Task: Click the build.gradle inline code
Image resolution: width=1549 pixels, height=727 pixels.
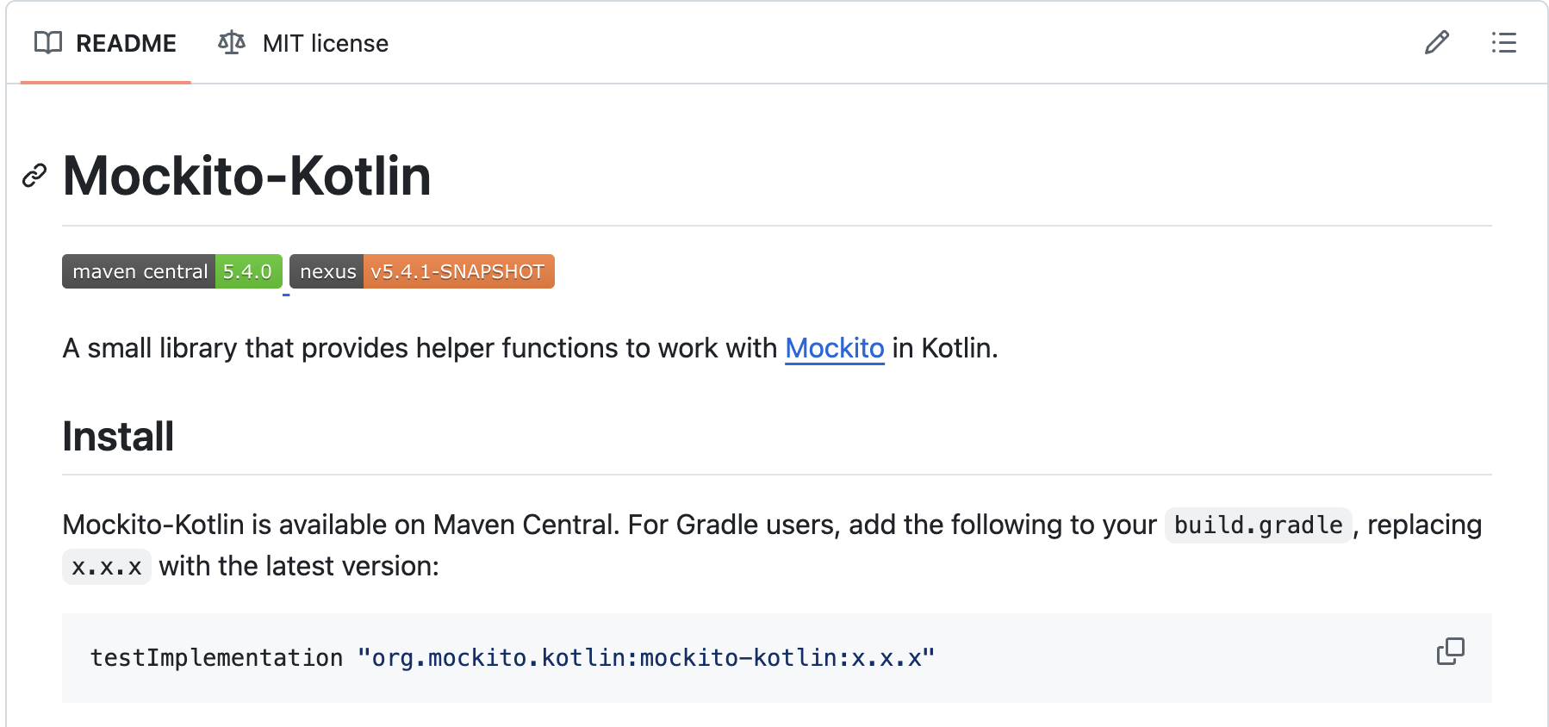Action: (x=1258, y=525)
